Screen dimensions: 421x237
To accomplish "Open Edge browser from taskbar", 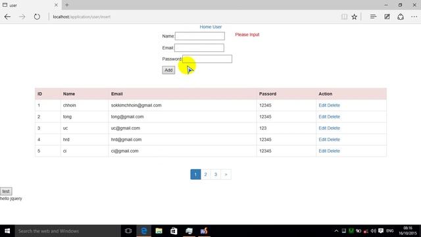I will tap(144, 231).
